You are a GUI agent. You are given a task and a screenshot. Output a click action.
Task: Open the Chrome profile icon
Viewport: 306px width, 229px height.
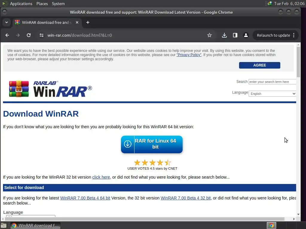(246, 35)
